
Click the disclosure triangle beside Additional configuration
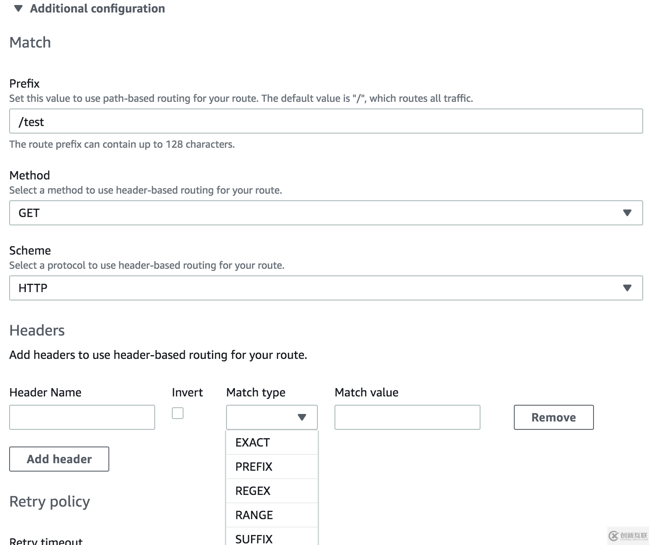pyautogui.click(x=18, y=8)
